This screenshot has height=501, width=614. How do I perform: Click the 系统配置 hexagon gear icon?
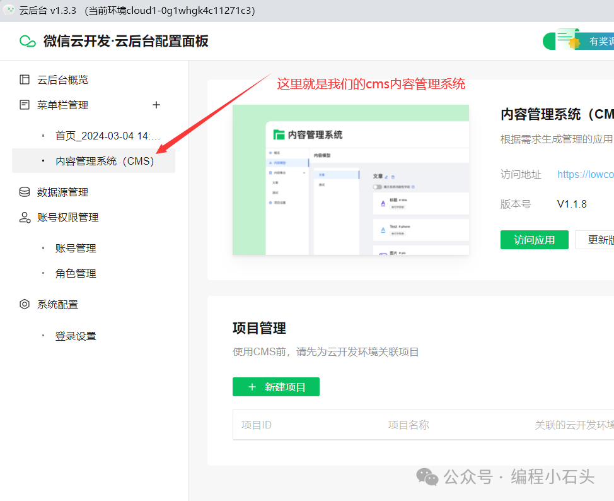[x=25, y=304]
